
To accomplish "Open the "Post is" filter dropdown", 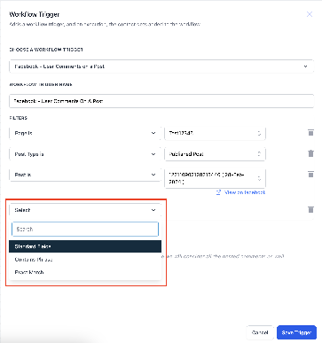I will pos(85,175).
